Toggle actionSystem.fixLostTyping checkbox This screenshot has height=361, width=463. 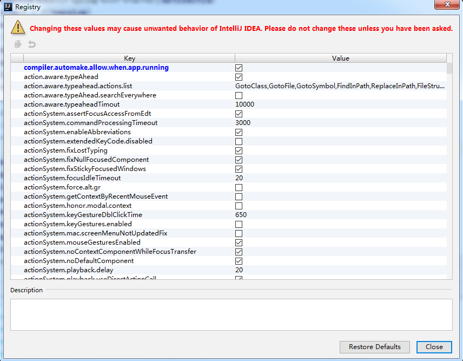pos(239,150)
